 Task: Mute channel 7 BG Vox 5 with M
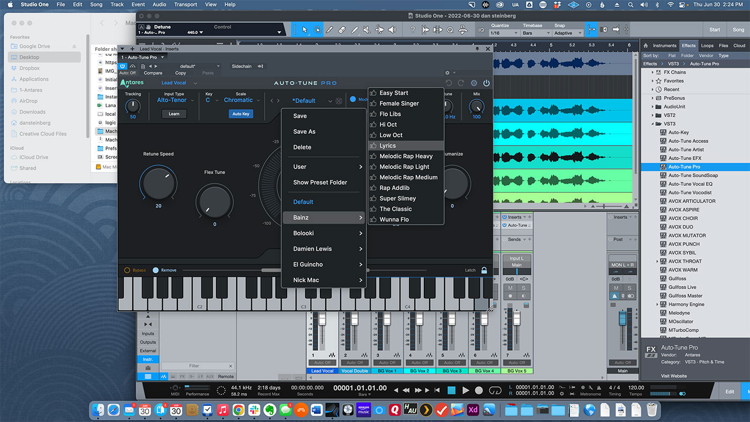(510, 288)
